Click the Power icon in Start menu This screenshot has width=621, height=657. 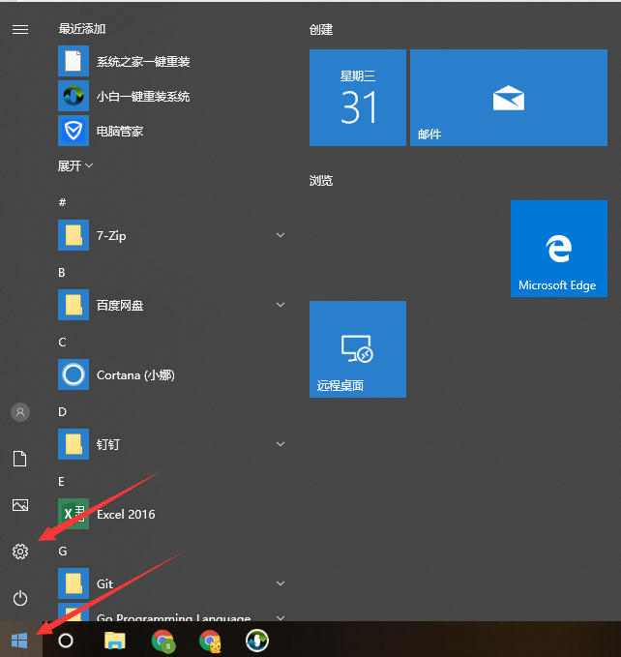click(19, 598)
